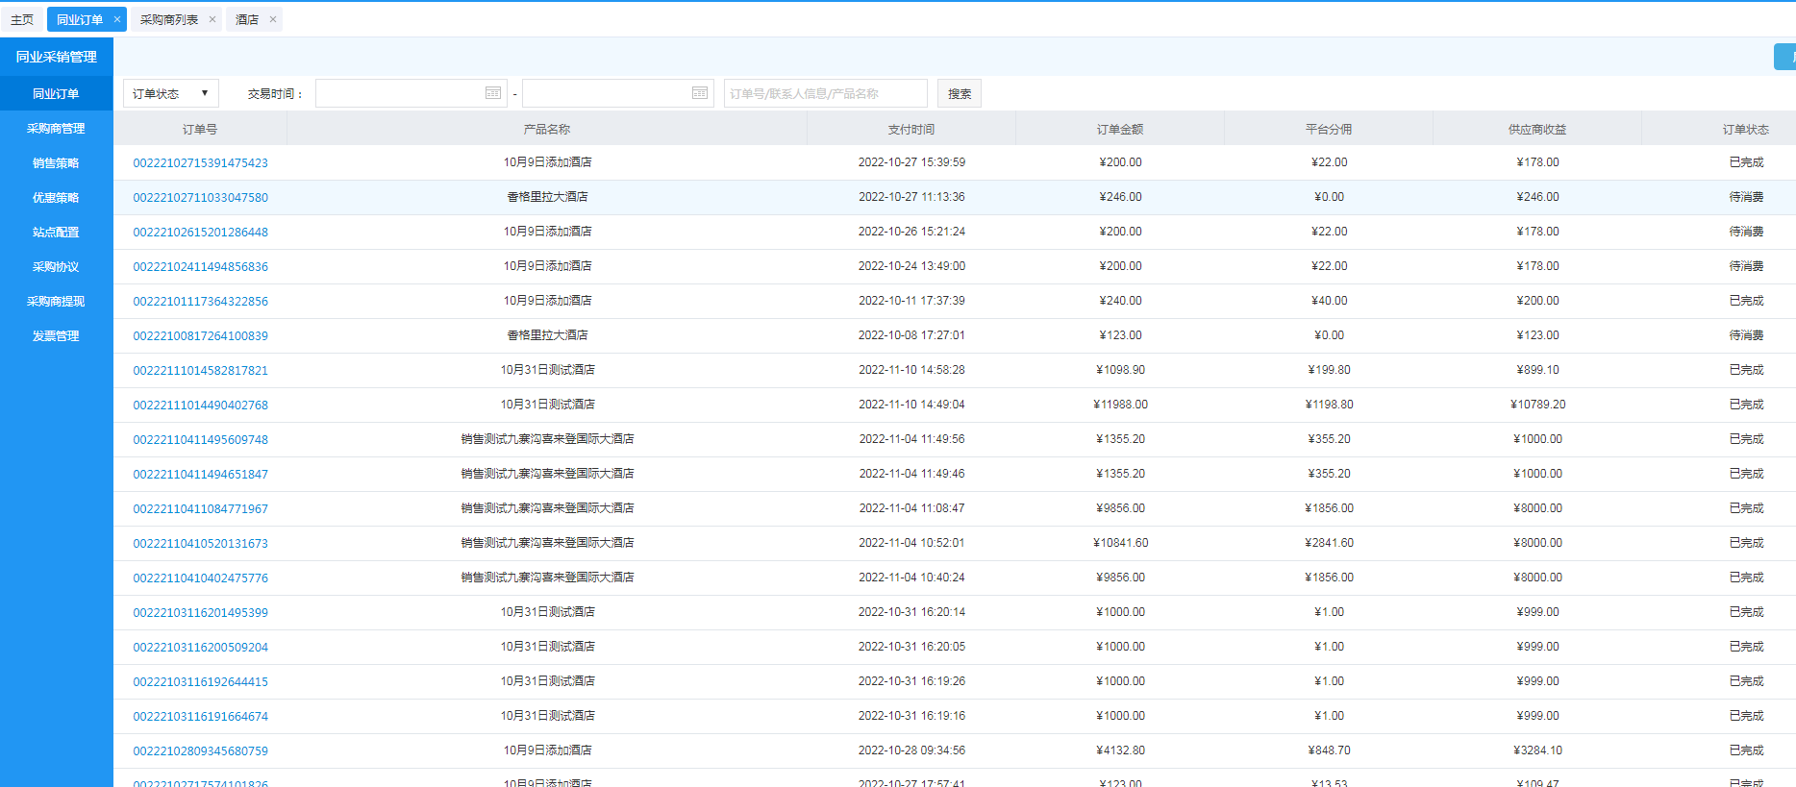Image resolution: width=1796 pixels, height=787 pixels.
Task: Click the start date input field
Action: point(399,93)
